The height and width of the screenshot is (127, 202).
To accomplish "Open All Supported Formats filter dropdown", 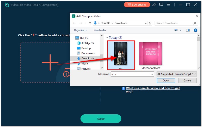I will [x=176, y=74].
